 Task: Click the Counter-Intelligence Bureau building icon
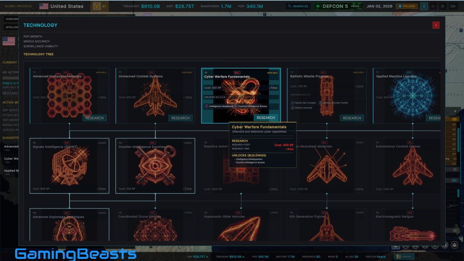tap(236, 106)
